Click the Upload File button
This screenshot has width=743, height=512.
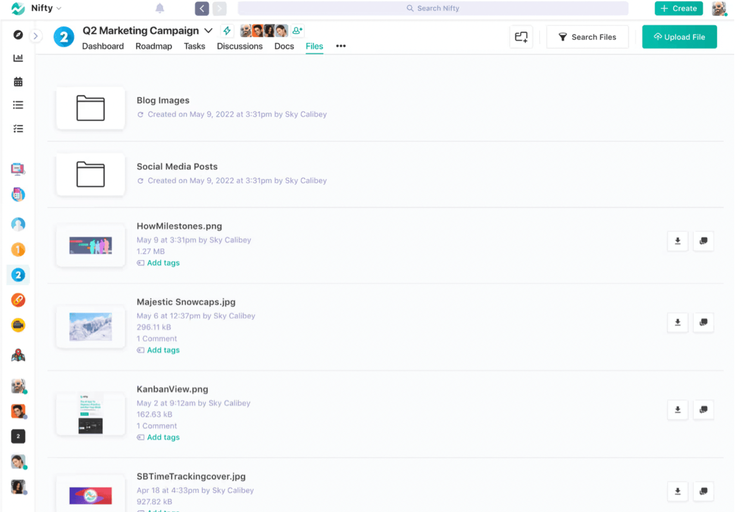point(679,37)
